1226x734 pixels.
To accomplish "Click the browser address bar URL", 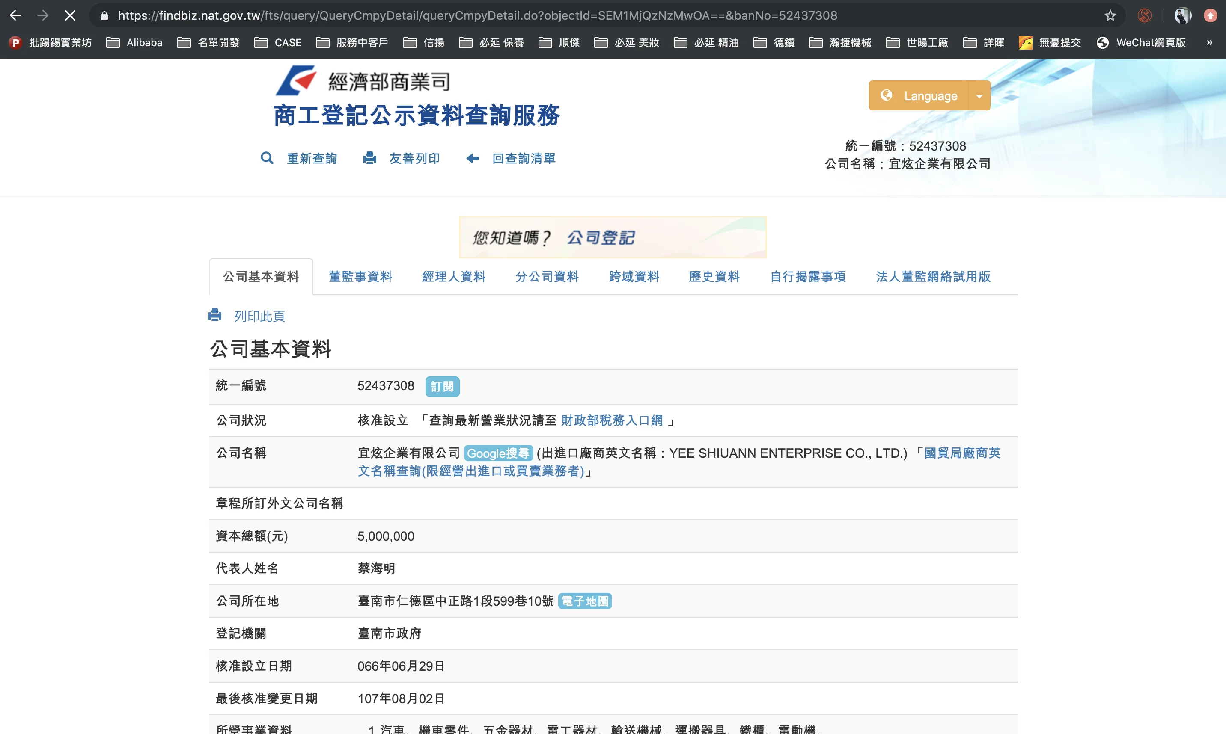I will point(477,15).
